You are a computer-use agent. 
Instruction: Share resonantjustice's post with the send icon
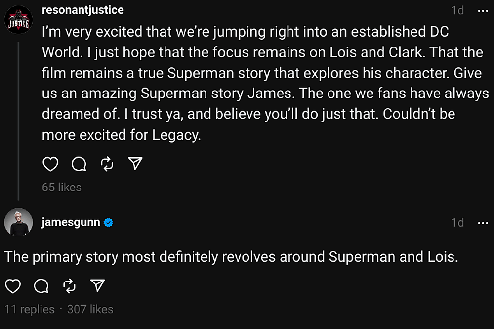[135, 163]
